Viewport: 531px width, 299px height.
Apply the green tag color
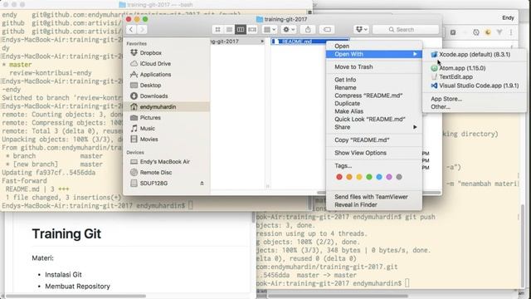pyautogui.click(x=369, y=177)
